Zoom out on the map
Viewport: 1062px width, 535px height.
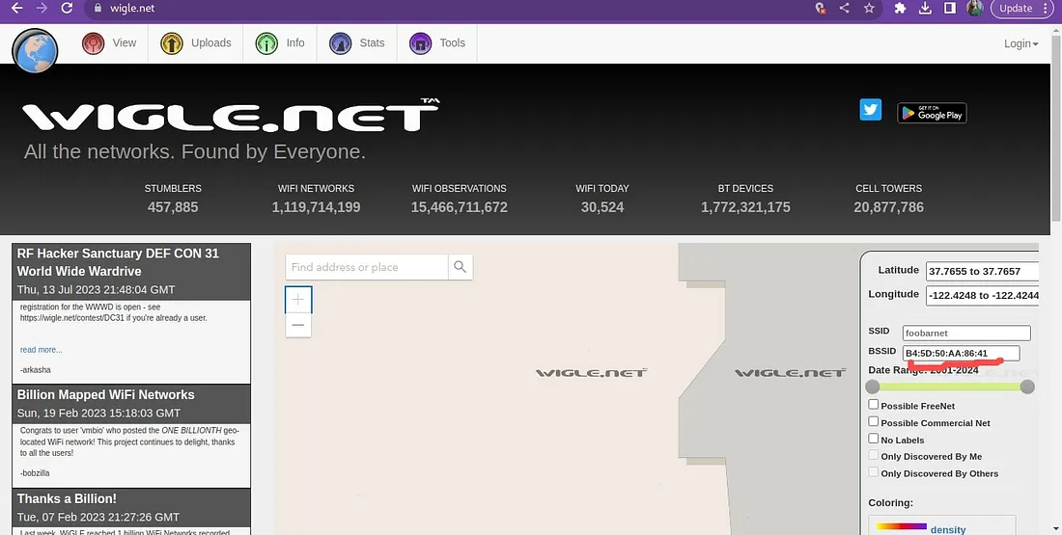298,325
